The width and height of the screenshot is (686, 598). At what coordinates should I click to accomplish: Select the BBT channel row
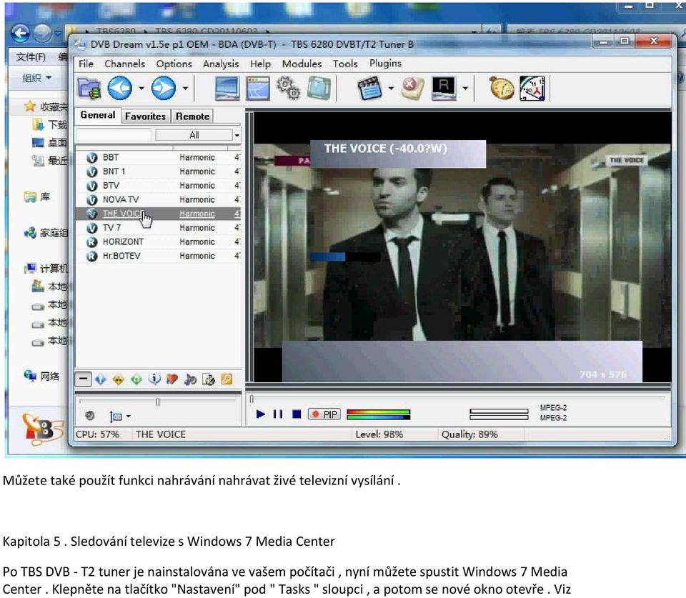point(159,157)
